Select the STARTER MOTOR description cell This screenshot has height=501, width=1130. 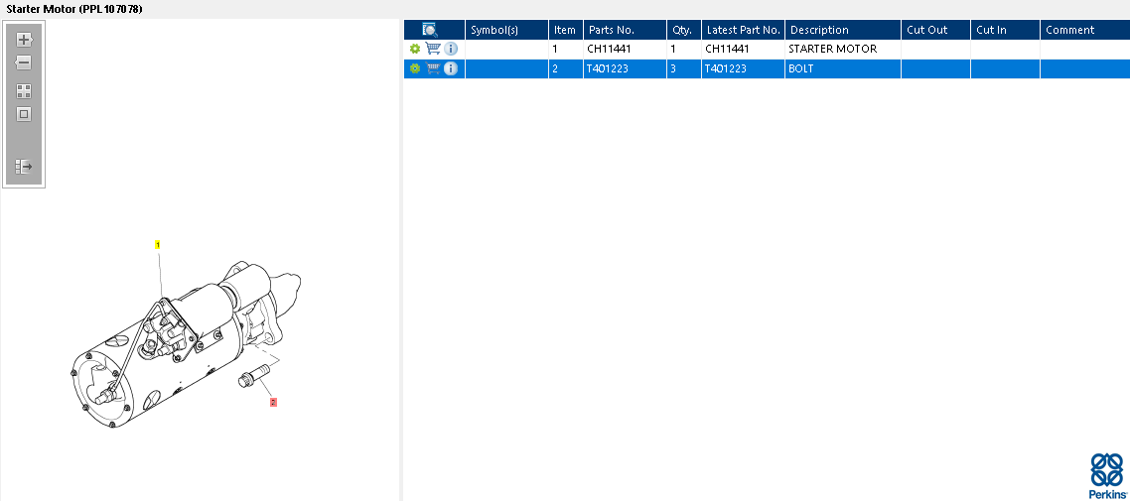pyautogui.click(x=843, y=49)
